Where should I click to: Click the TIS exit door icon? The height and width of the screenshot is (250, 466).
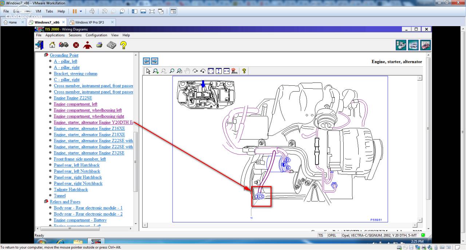tap(39, 45)
